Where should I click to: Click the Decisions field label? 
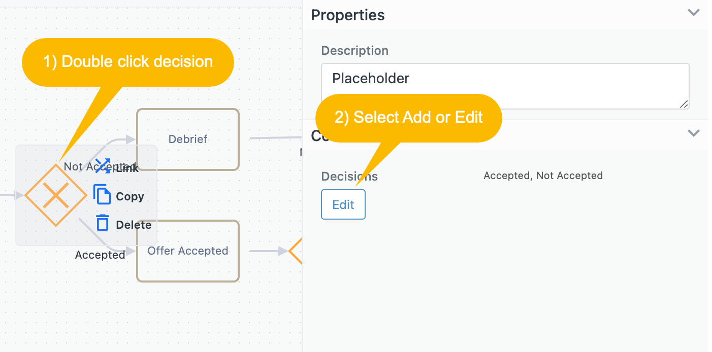click(x=349, y=177)
